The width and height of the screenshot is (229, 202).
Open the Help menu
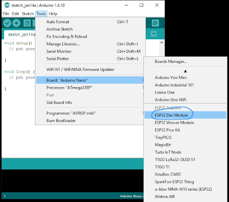(53, 14)
